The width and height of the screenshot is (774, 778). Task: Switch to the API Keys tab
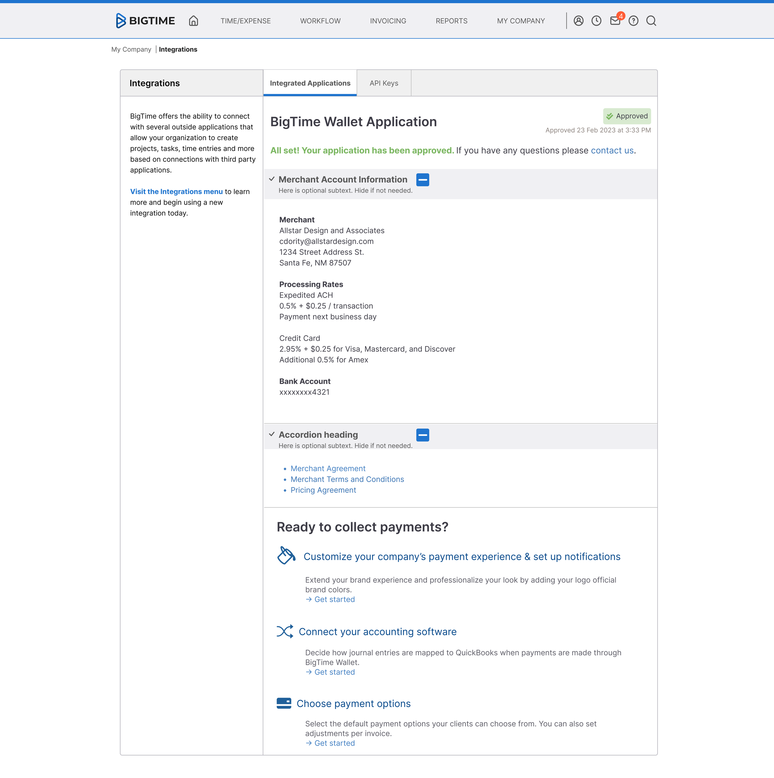[x=384, y=83]
